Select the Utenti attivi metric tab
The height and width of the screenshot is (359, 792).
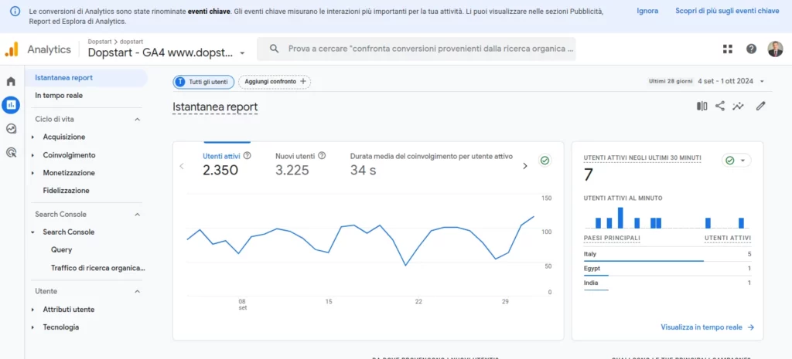[x=227, y=164]
